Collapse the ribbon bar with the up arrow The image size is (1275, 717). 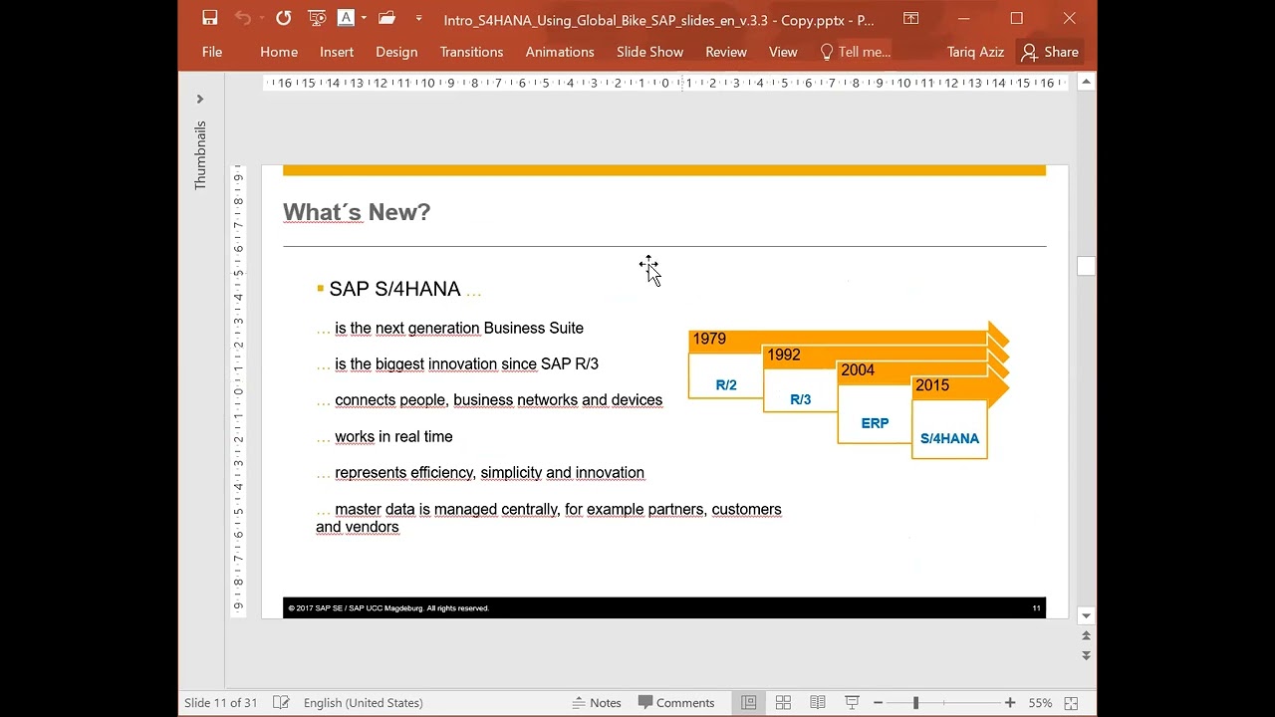pyautogui.click(x=1086, y=82)
